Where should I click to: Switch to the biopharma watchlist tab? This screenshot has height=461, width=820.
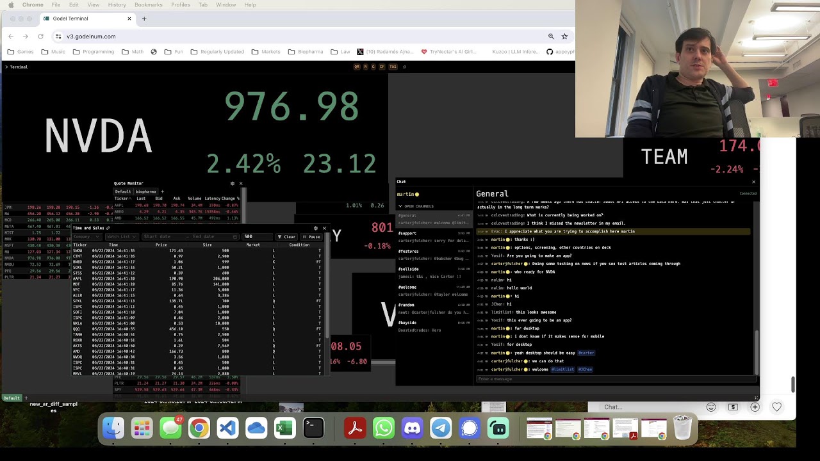146,191
